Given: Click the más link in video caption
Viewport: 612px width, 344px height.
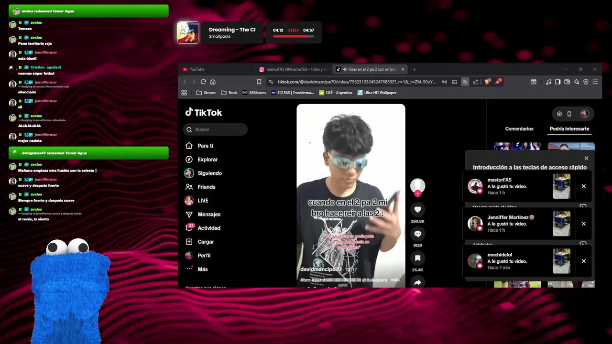Looking at the screenshot, I should tap(395, 280).
